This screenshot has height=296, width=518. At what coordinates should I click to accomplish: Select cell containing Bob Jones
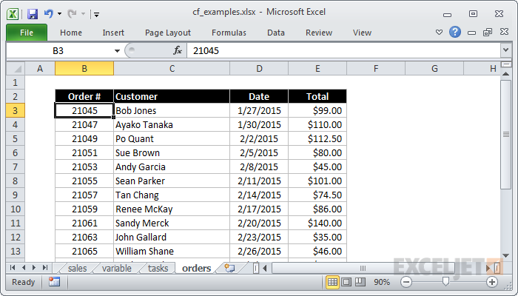tap(172, 111)
